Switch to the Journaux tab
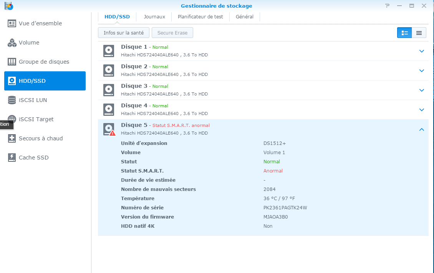Viewport: 434px width, 273px height. (154, 17)
